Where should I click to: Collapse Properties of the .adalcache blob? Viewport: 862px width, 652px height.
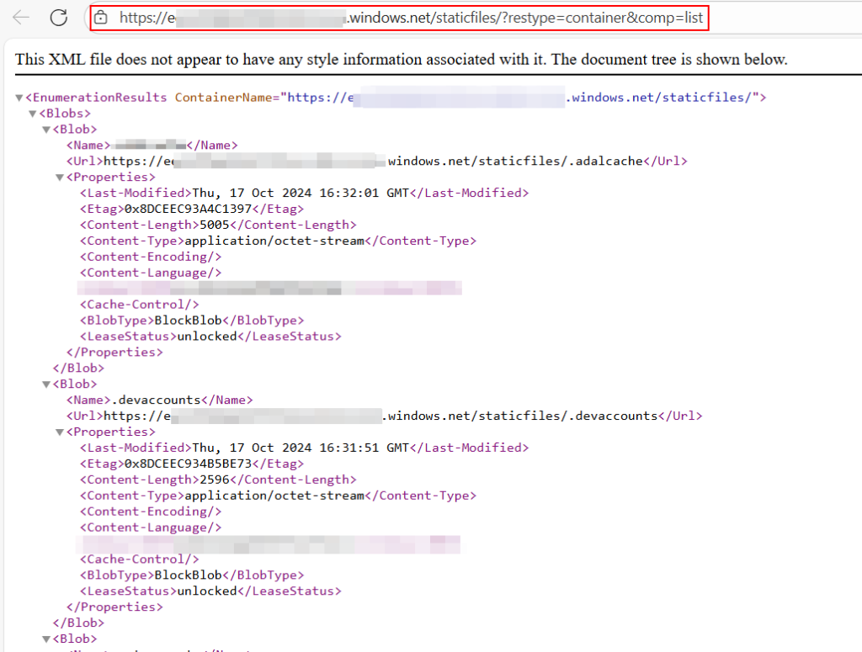[60, 178]
